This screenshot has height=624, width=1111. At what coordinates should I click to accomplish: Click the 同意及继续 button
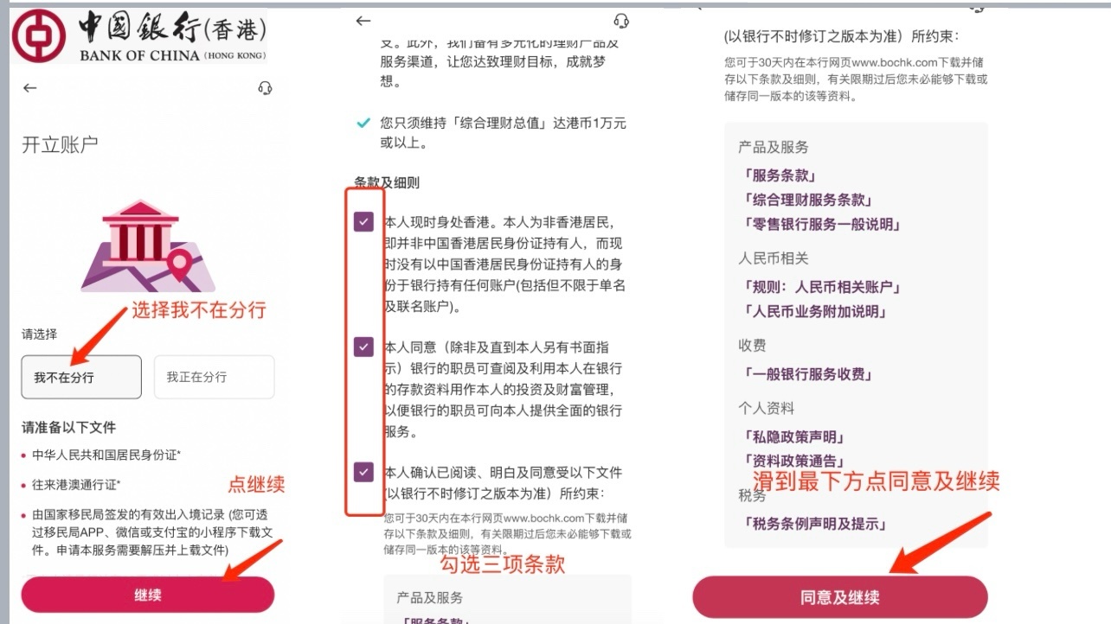(839, 597)
